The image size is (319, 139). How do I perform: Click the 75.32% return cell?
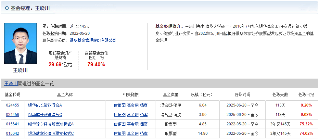pos(306,124)
